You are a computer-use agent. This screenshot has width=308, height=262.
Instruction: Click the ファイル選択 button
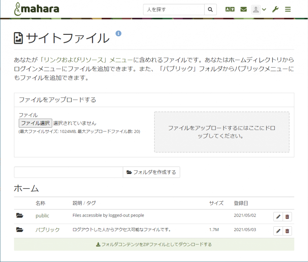35,123
